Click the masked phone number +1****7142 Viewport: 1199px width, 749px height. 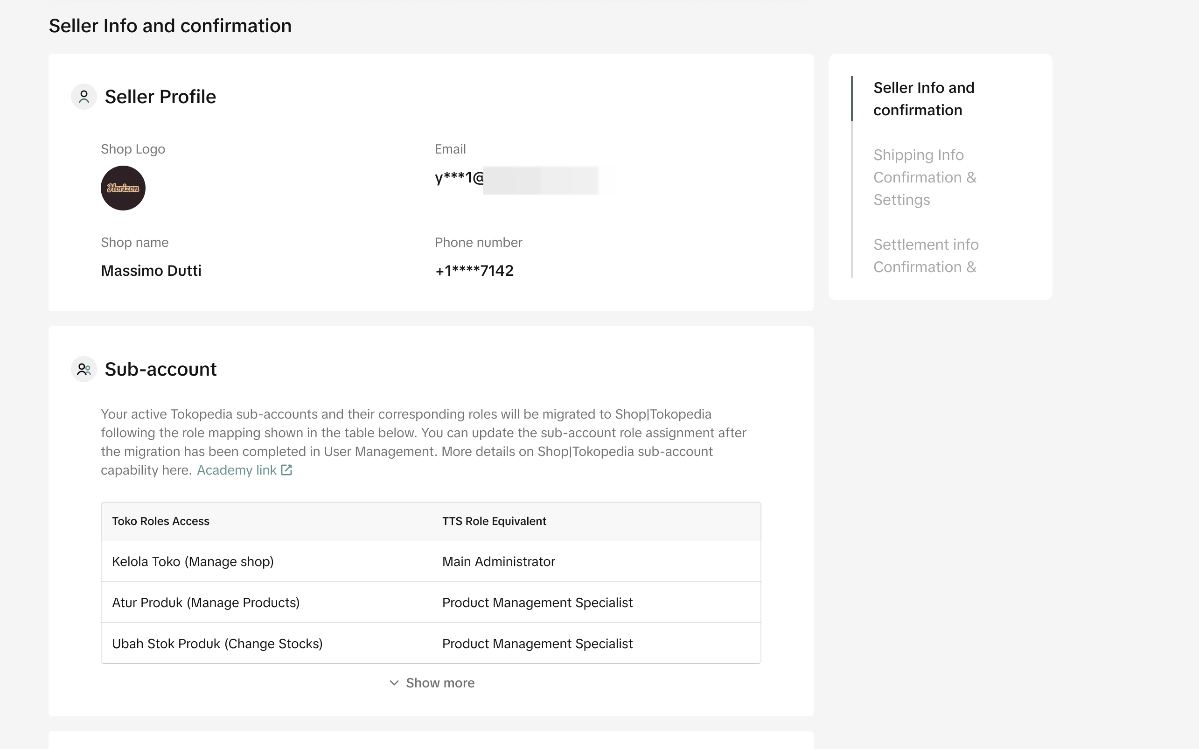click(x=474, y=271)
